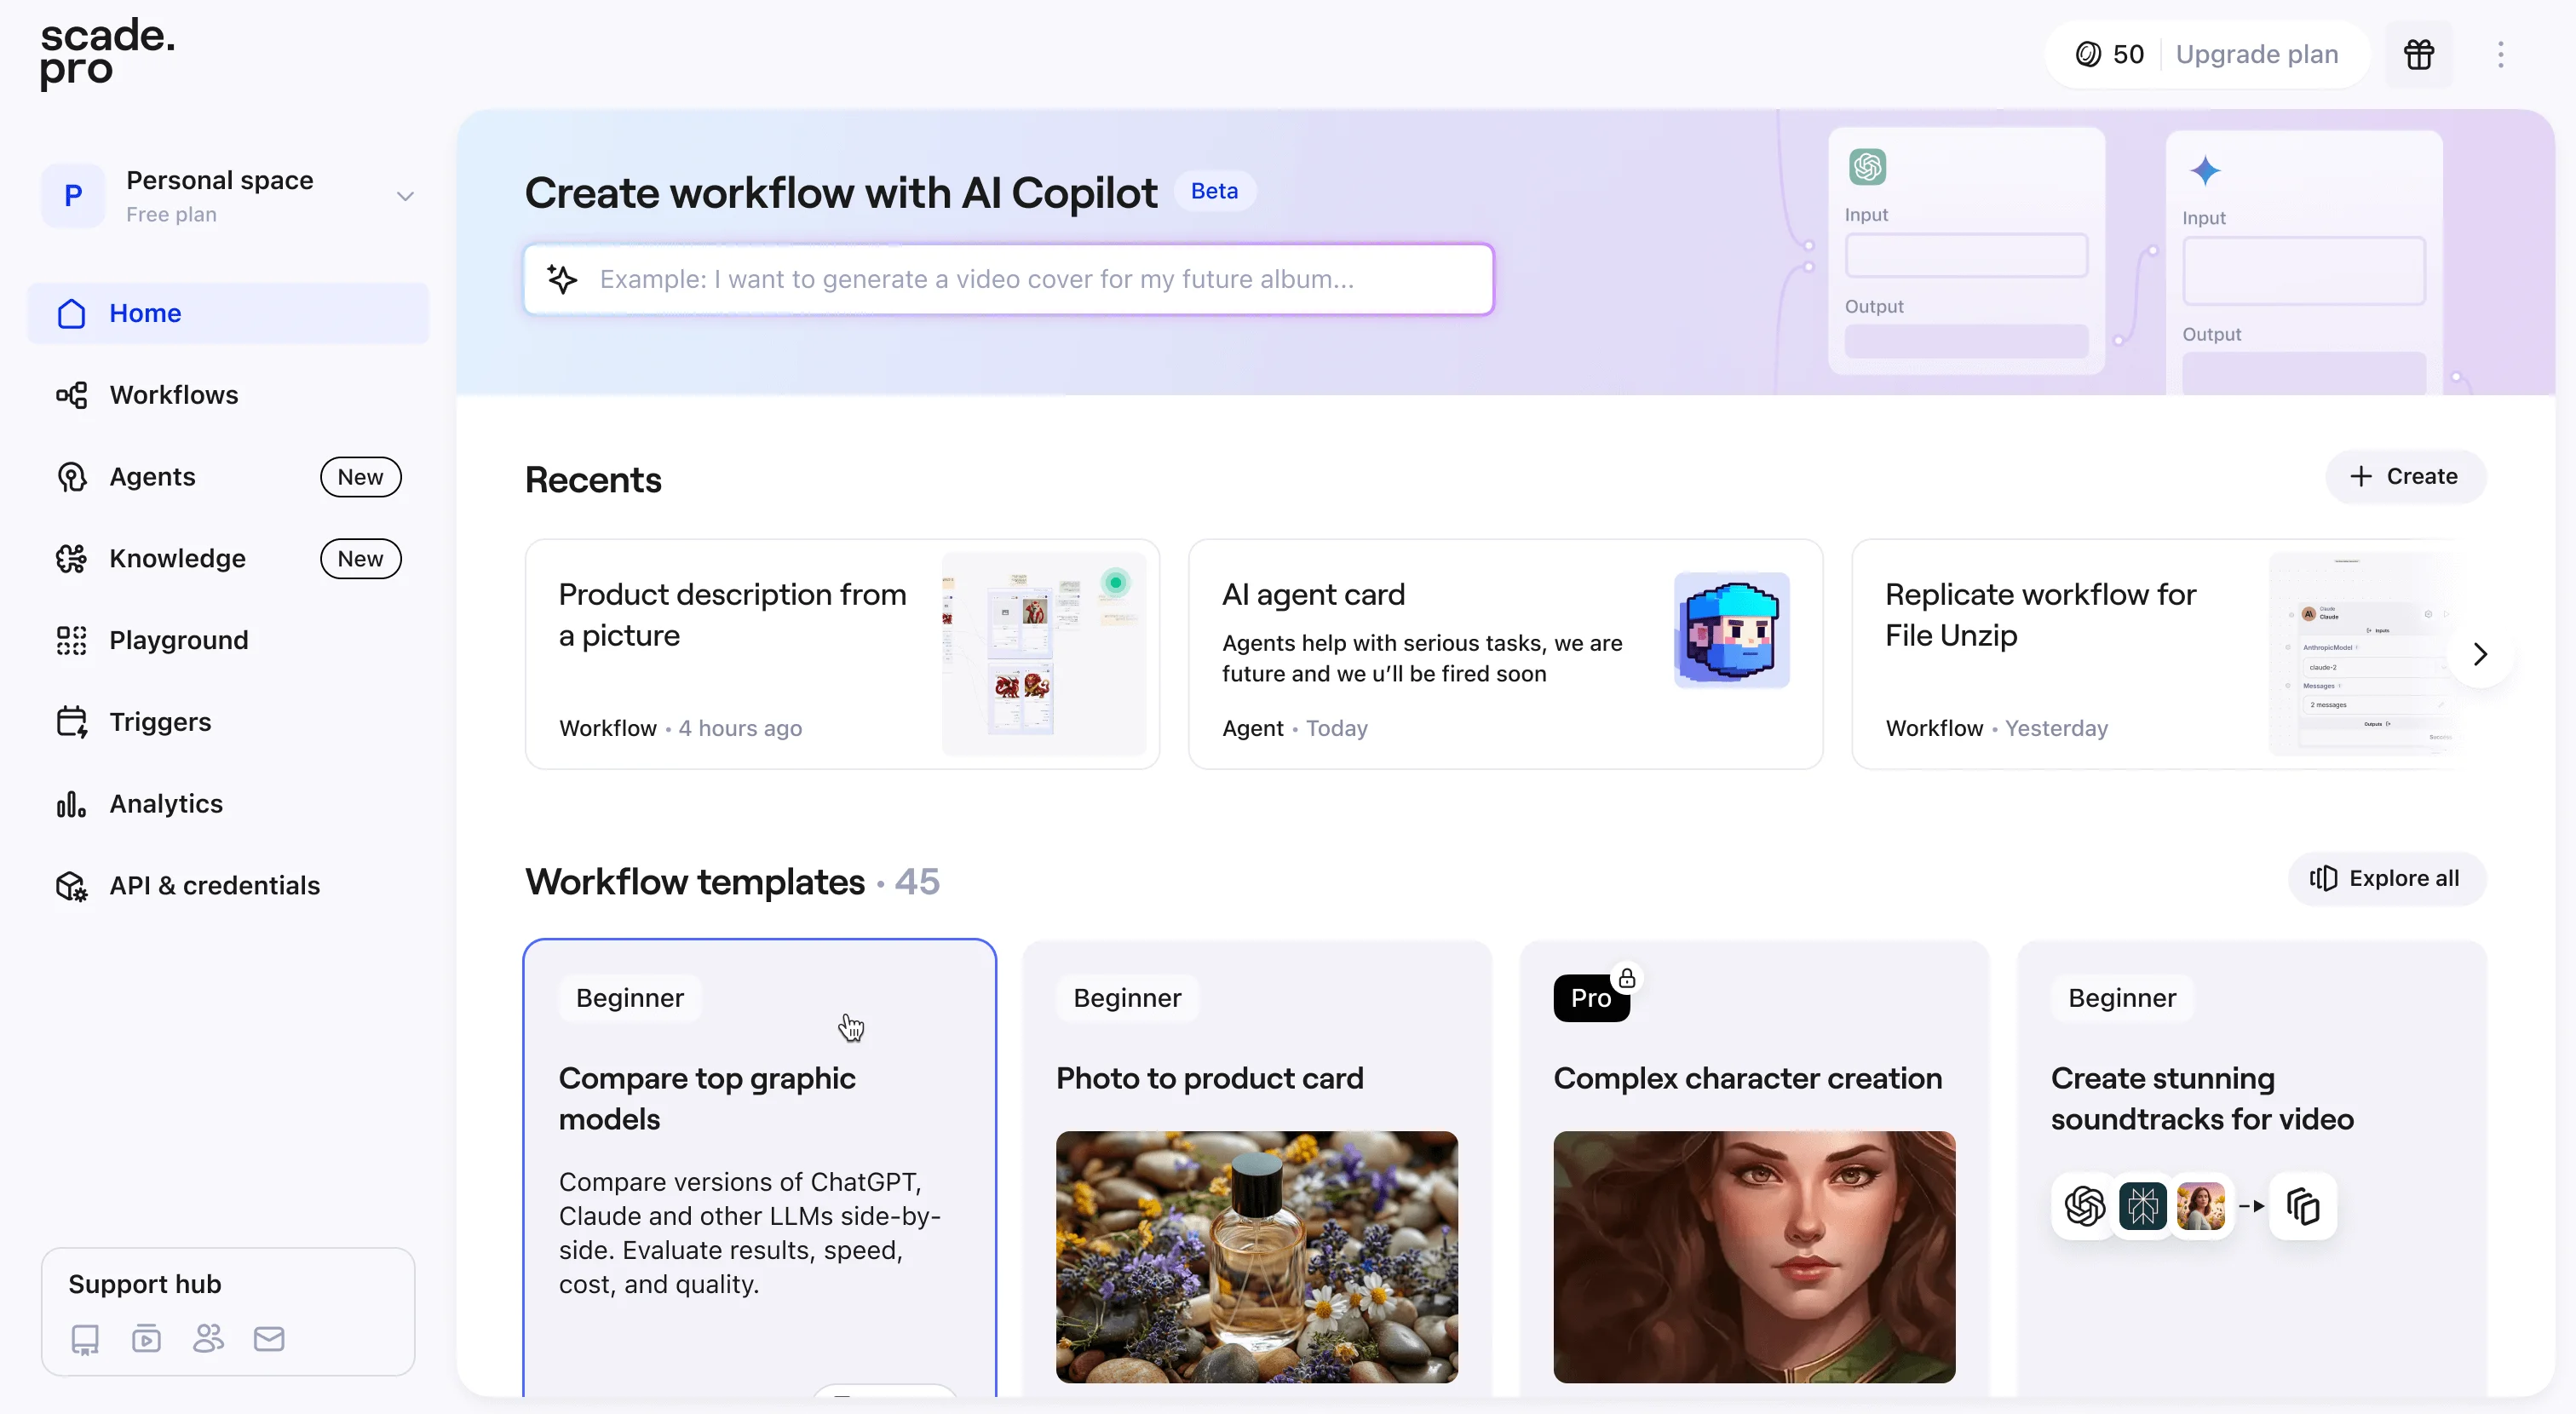Open video tutorials in the Support hub
The image size is (2576, 1414).
[146, 1339]
